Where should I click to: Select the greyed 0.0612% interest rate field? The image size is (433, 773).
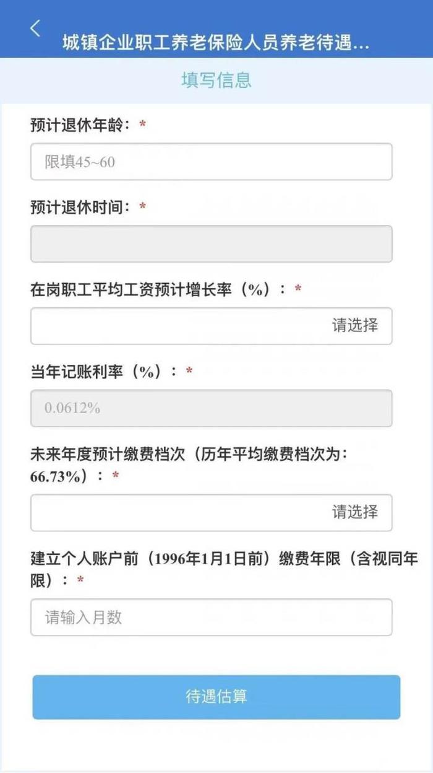(x=211, y=408)
